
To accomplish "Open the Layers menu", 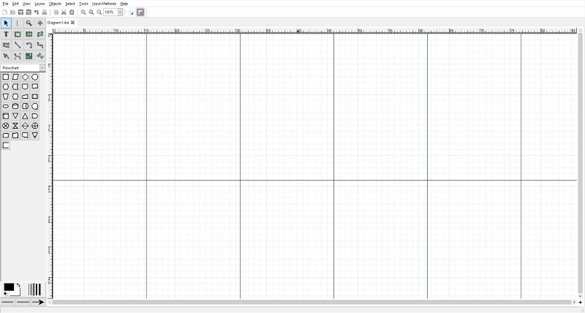I will (39, 4).
